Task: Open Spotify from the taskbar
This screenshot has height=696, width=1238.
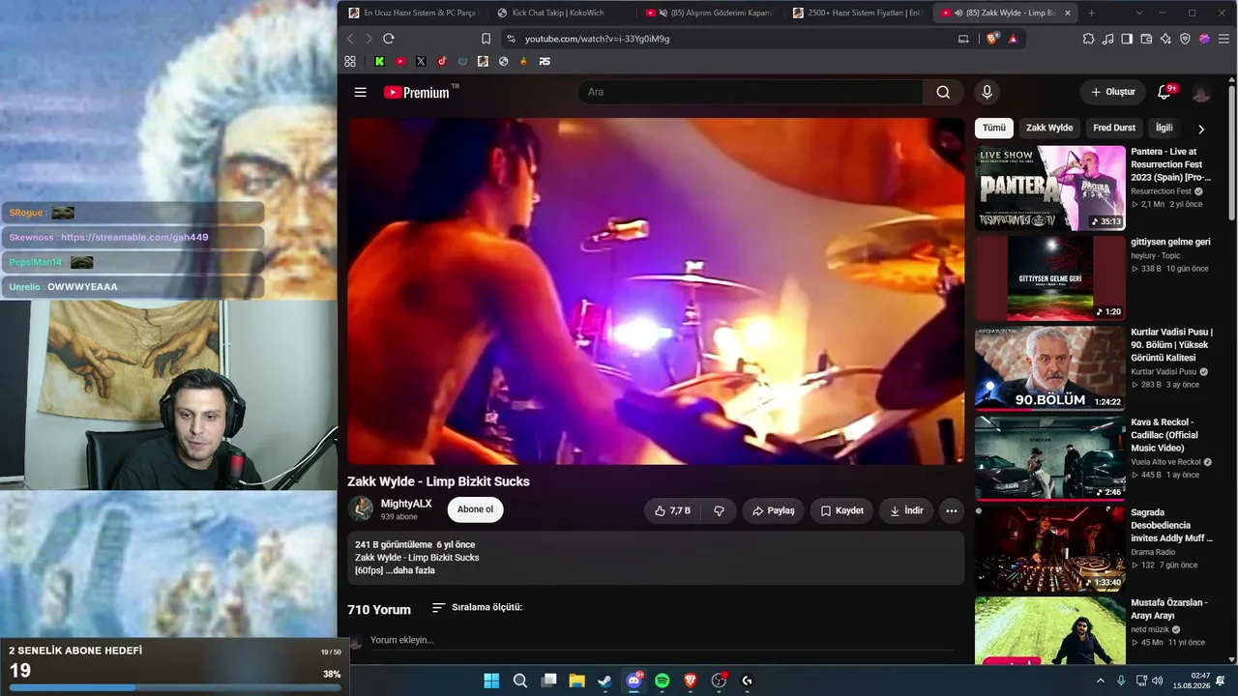Action: [x=662, y=681]
